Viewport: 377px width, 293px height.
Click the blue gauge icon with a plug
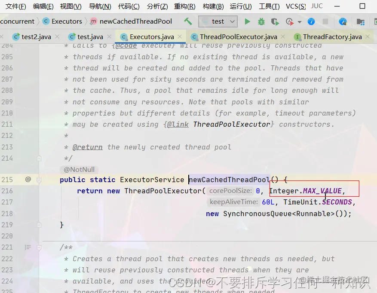[x=343, y=21]
